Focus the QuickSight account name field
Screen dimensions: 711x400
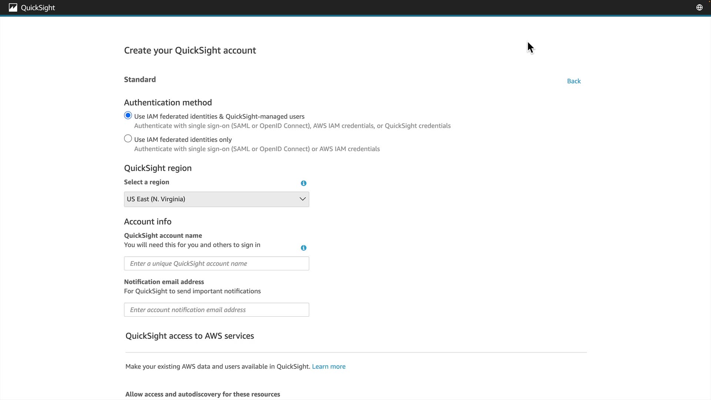pos(217,264)
